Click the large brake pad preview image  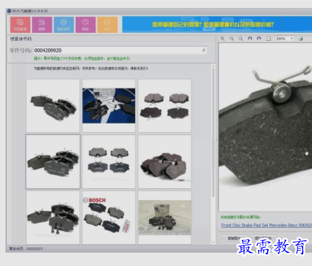[x=265, y=127]
